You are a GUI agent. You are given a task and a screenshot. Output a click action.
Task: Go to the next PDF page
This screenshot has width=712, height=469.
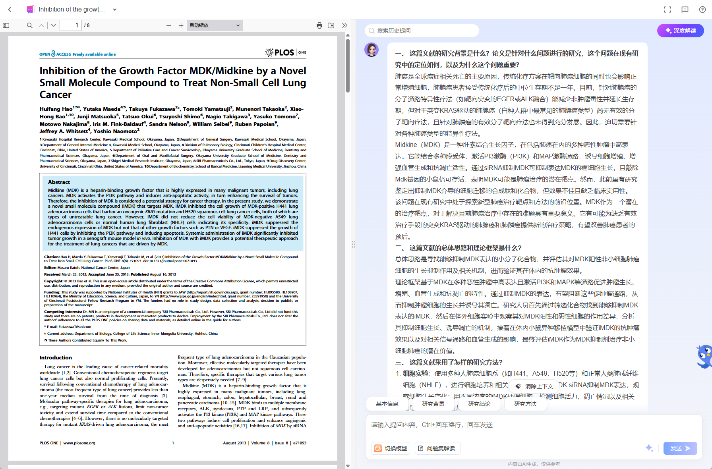tap(54, 25)
